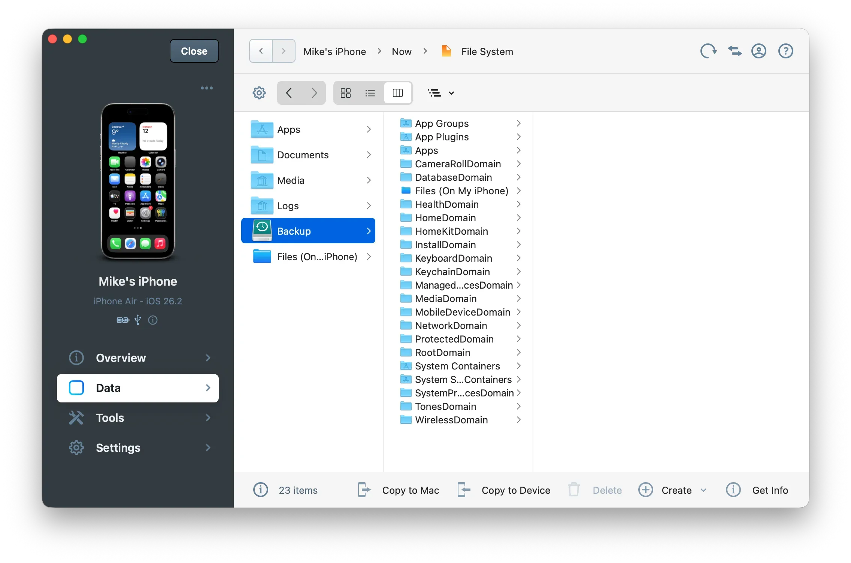Select the Logs folder in the file column

click(287, 205)
